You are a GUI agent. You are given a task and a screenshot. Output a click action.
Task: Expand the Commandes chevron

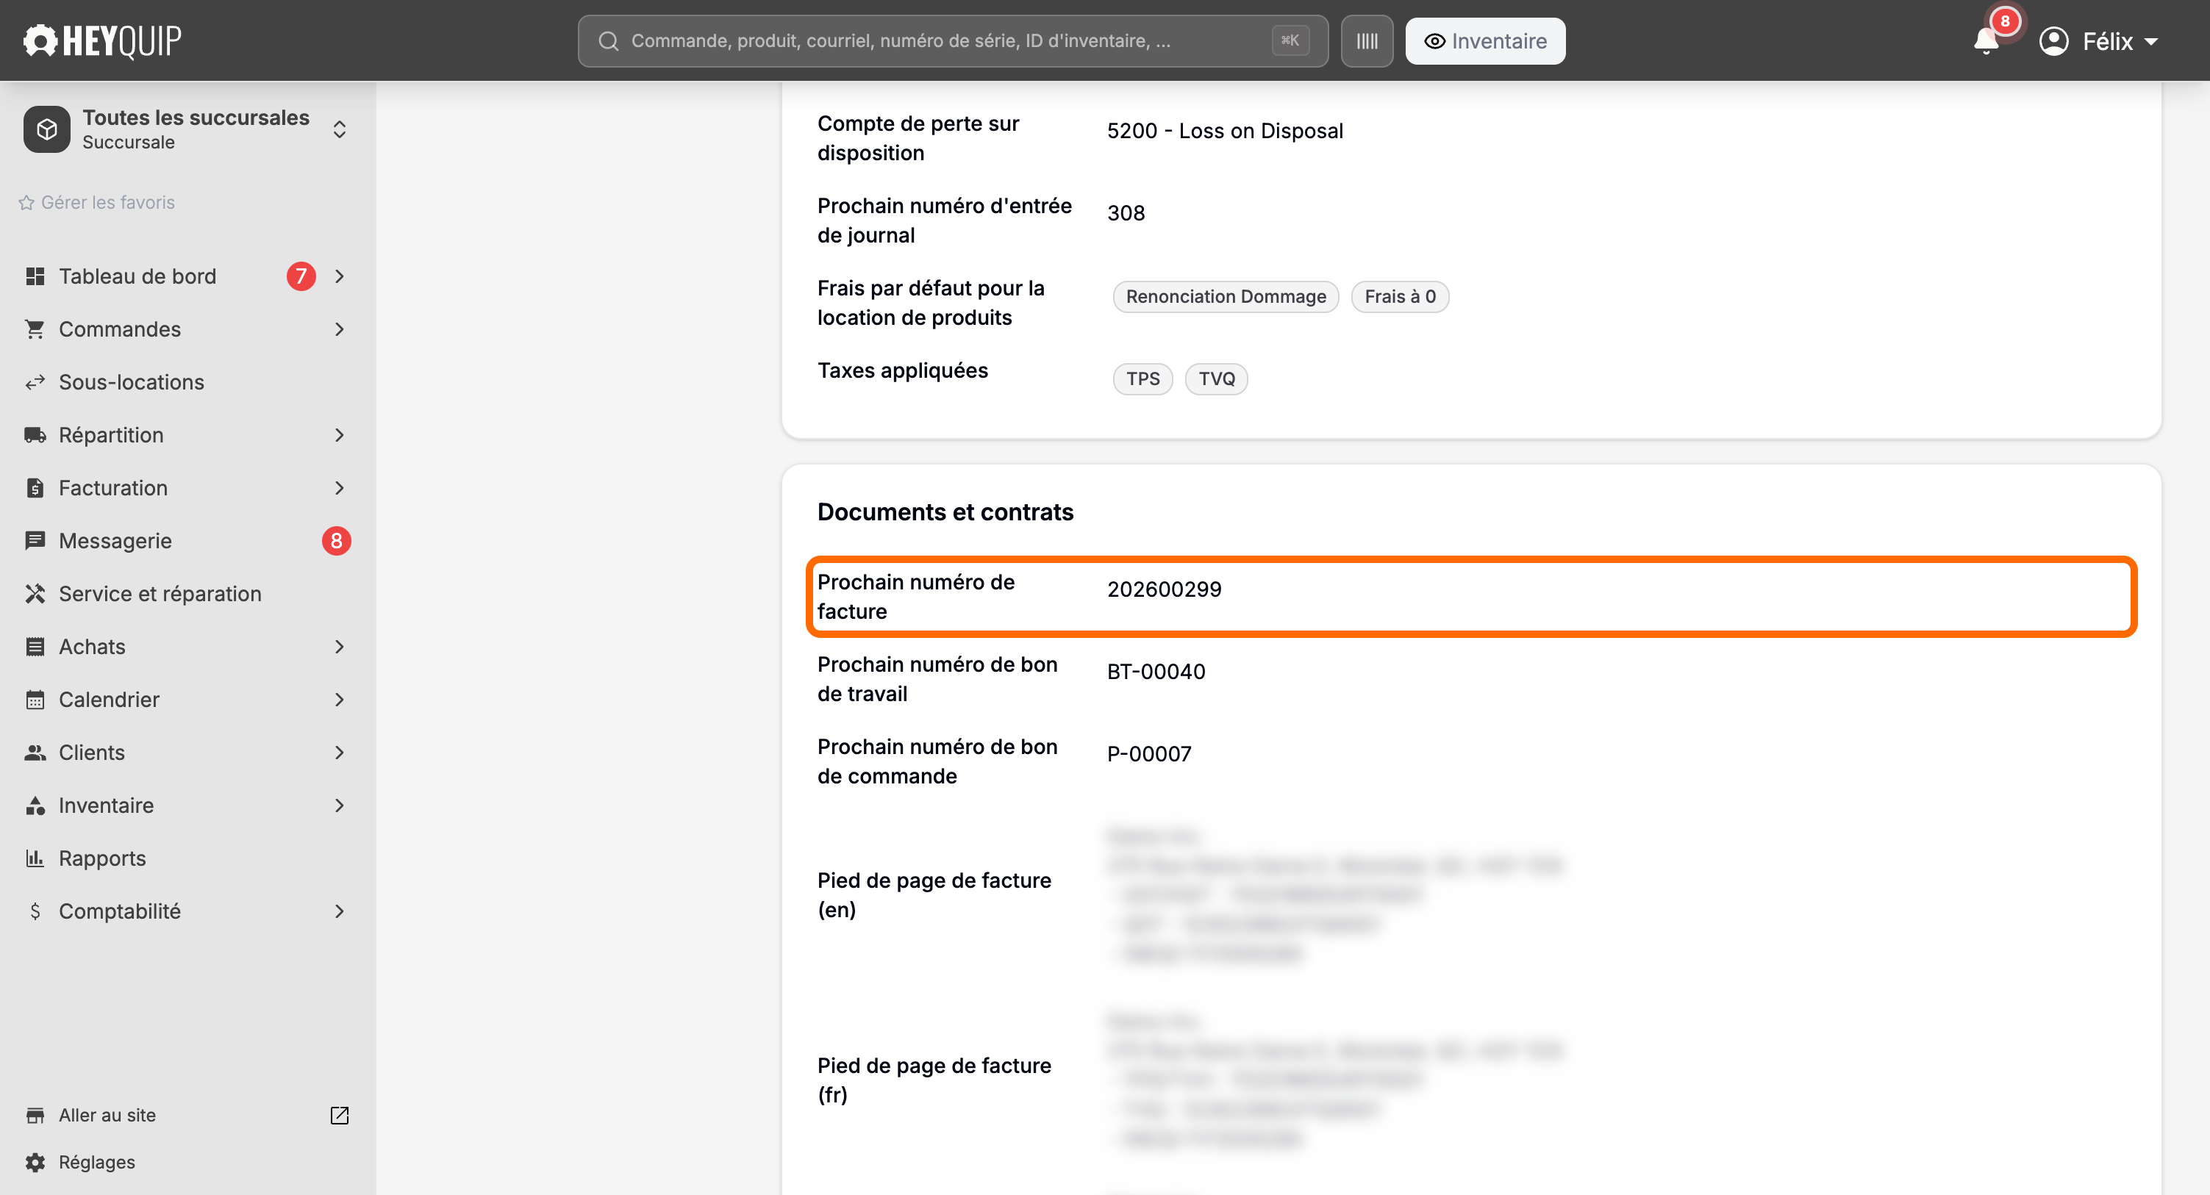pyautogui.click(x=340, y=329)
